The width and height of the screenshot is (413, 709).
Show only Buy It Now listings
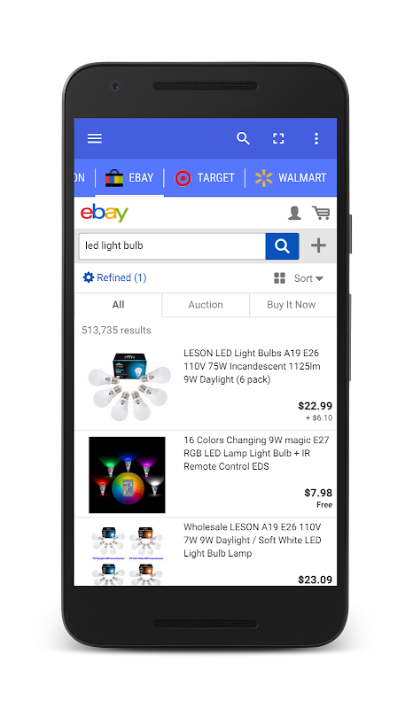(292, 305)
